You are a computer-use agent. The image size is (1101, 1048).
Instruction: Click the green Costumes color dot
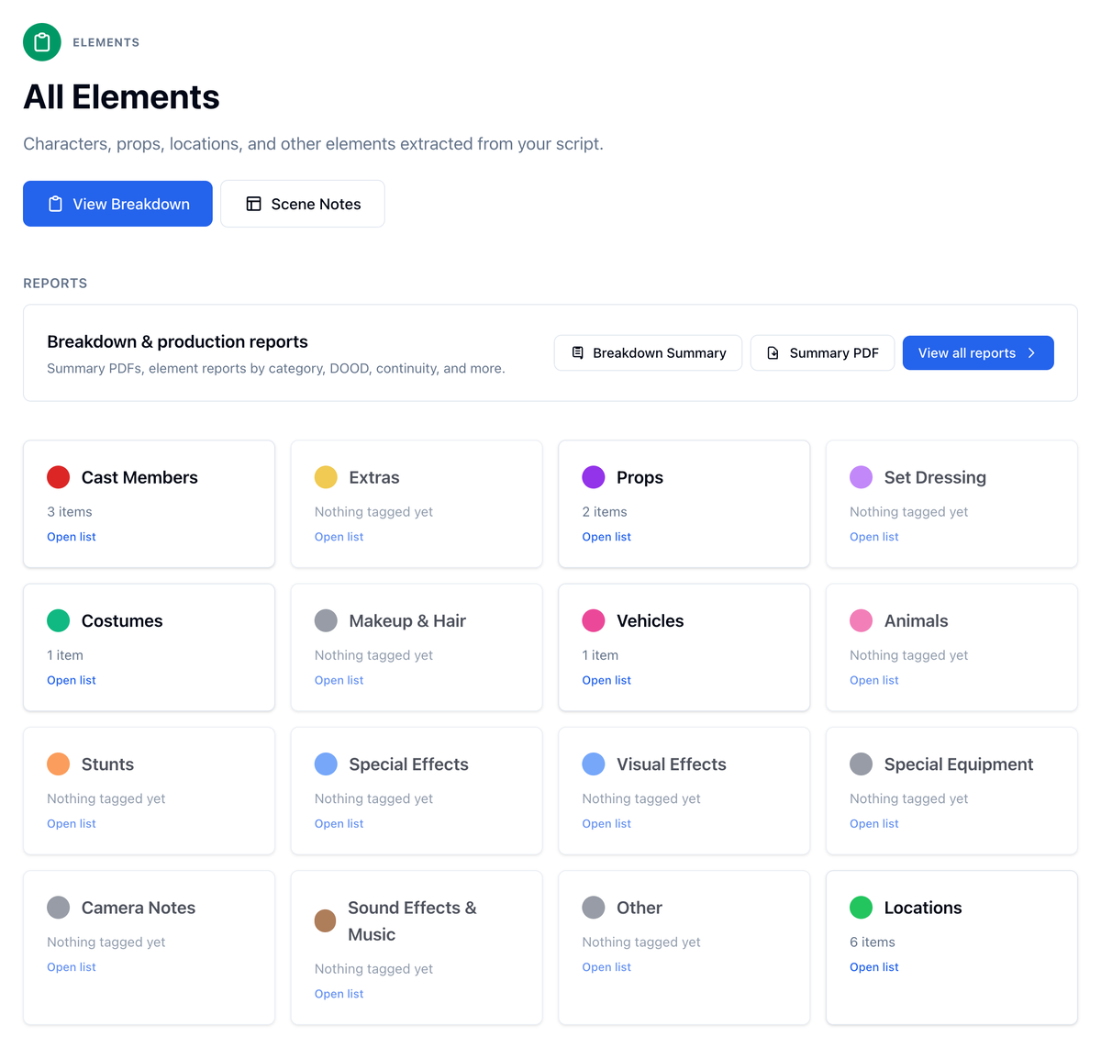coord(59,620)
